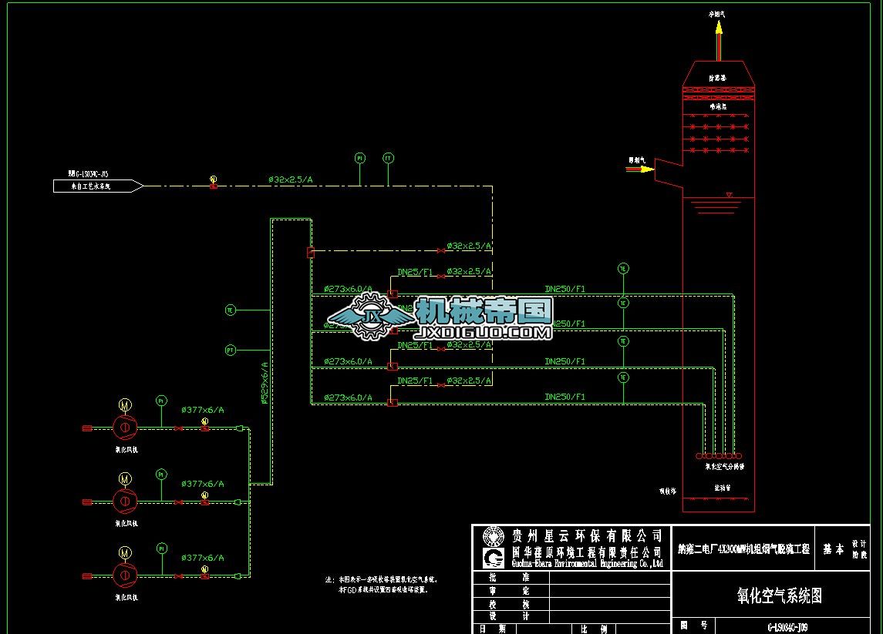Select the G-LS03AC-J09 drawing number text
The image size is (883, 634).
[787, 628]
